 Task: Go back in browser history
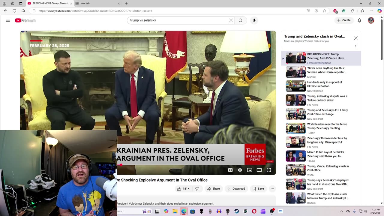(5, 11)
